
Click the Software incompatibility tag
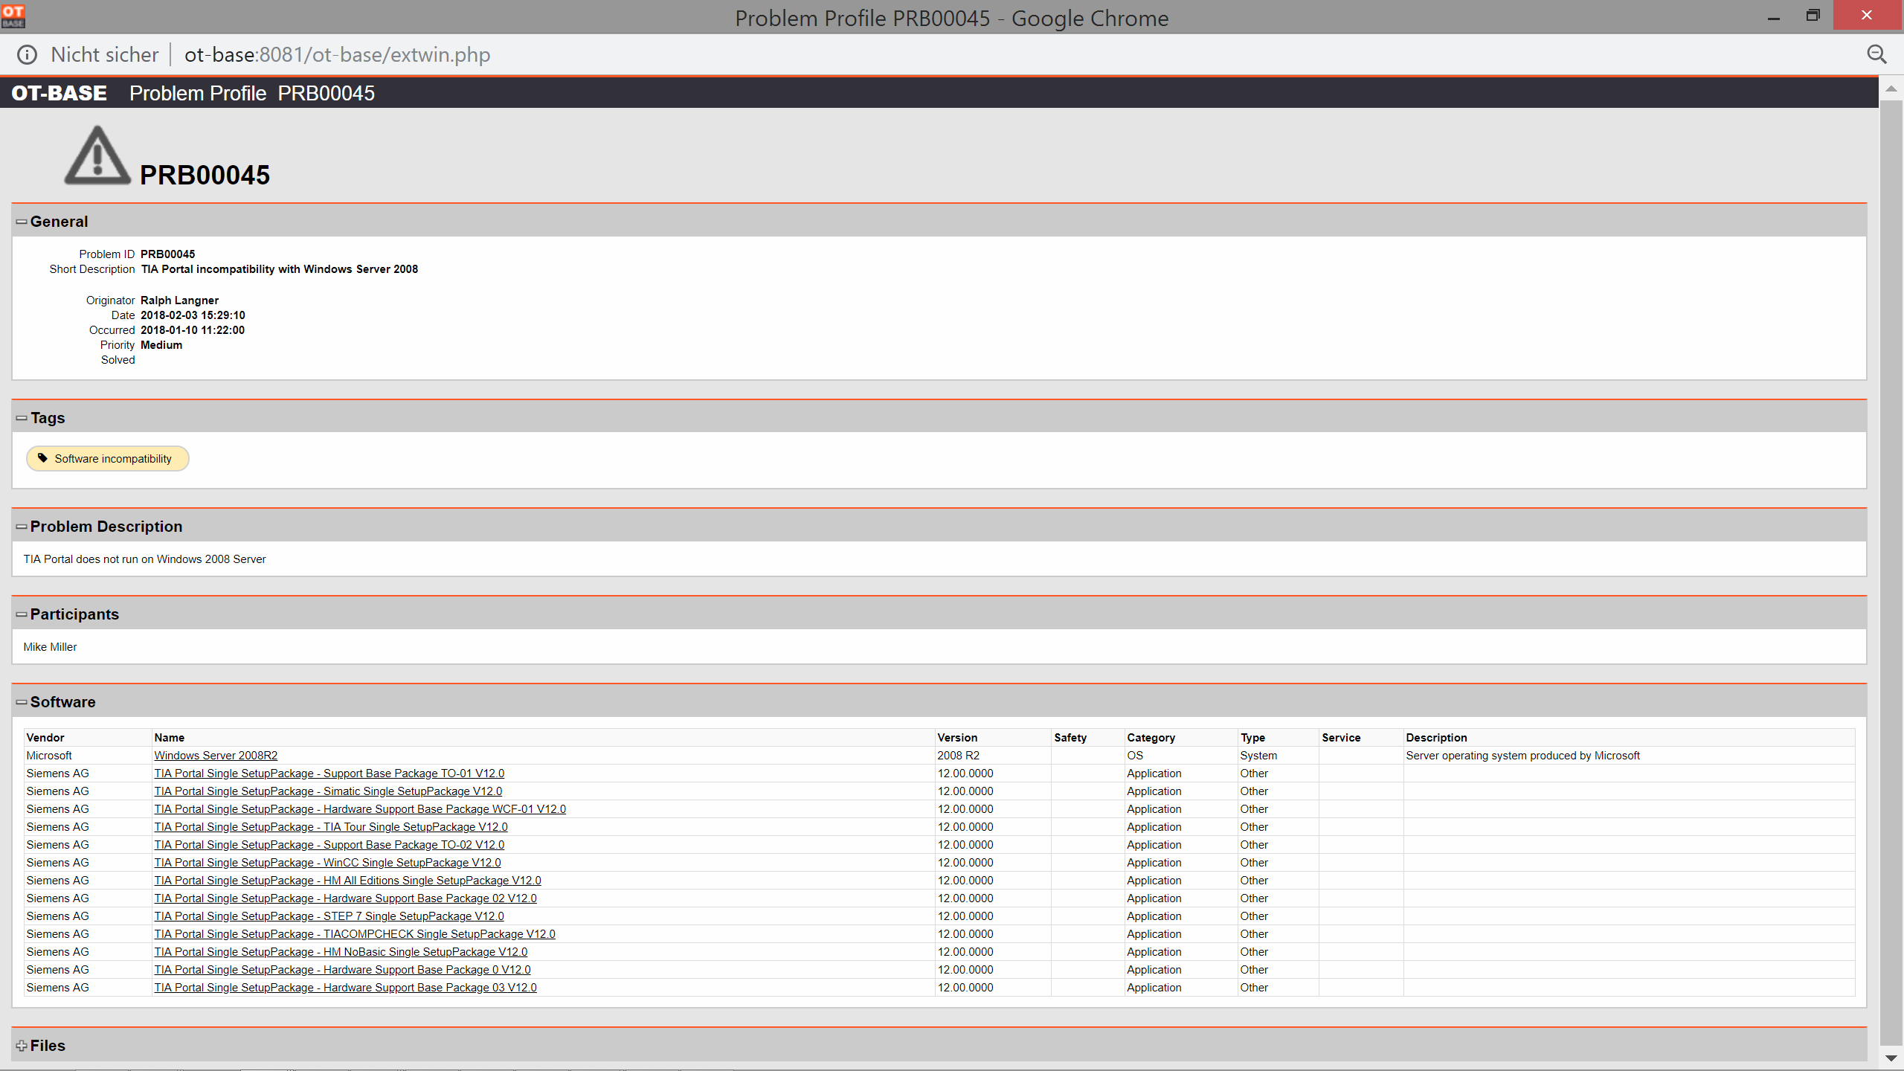pyautogui.click(x=108, y=459)
